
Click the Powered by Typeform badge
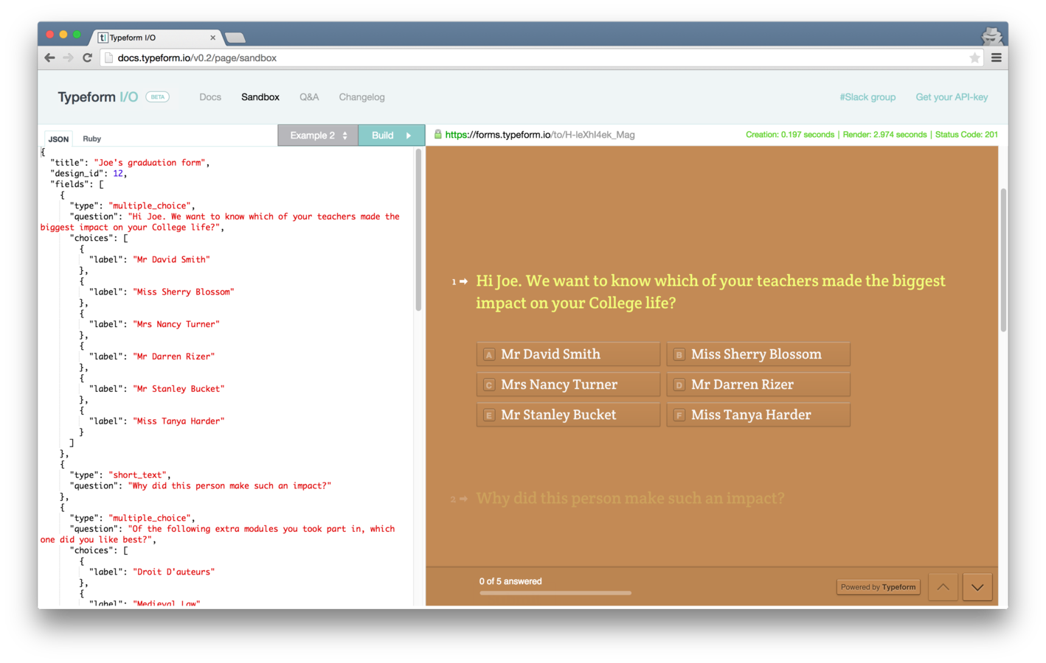click(878, 587)
